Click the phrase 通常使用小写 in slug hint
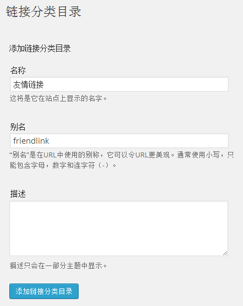This screenshot has width=243, height=306. (198, 155)
